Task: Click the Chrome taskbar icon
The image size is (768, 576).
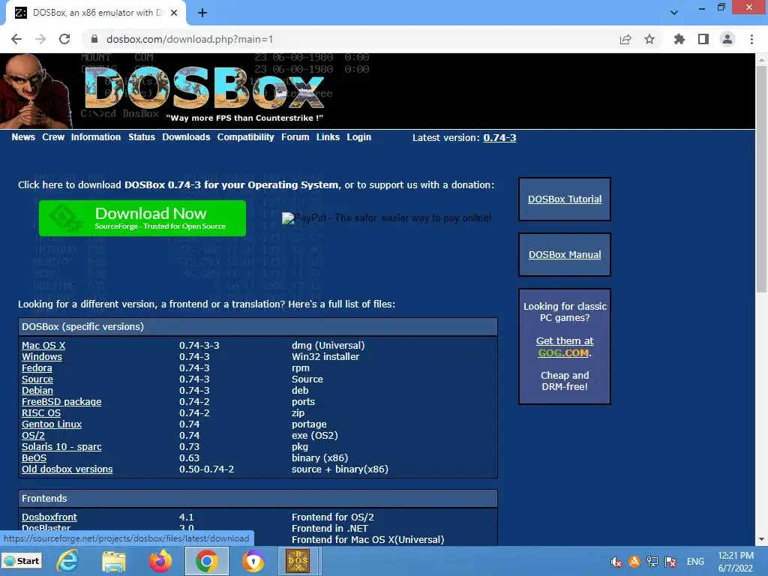Action: [x=207, y=561]
